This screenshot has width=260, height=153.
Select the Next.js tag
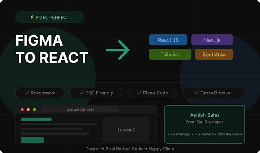point(212,40)
